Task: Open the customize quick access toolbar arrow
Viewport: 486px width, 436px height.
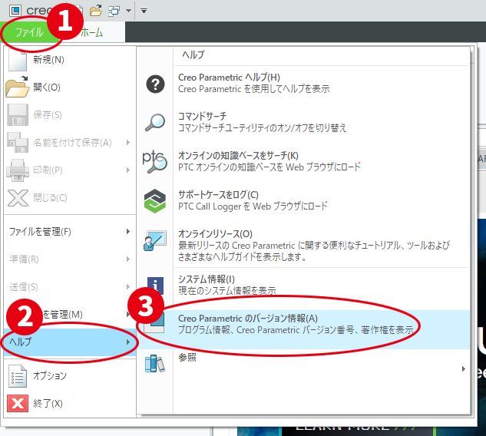Action: [144, 12]
